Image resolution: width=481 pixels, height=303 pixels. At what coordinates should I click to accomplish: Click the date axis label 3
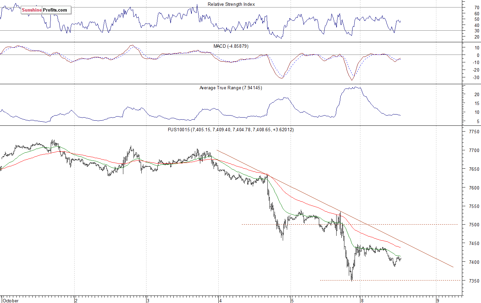[x=148, y=301]
